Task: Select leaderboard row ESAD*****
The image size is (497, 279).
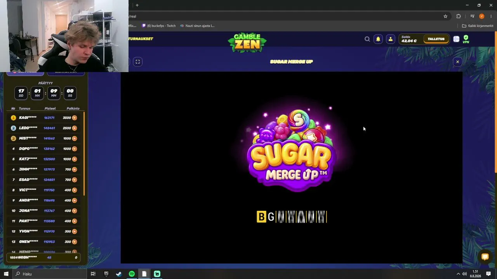Action: click(x=44, y=180)
